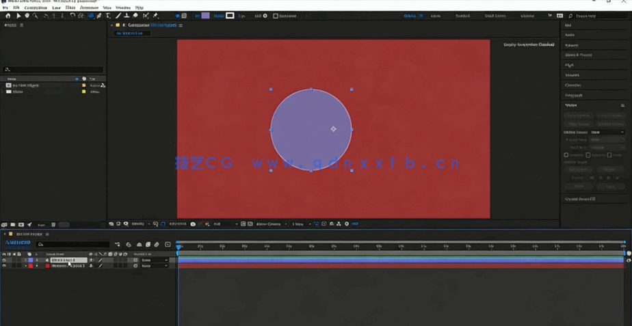Select the Brush tool
This screenshot has height=326, width=632.
coord(118,15)
